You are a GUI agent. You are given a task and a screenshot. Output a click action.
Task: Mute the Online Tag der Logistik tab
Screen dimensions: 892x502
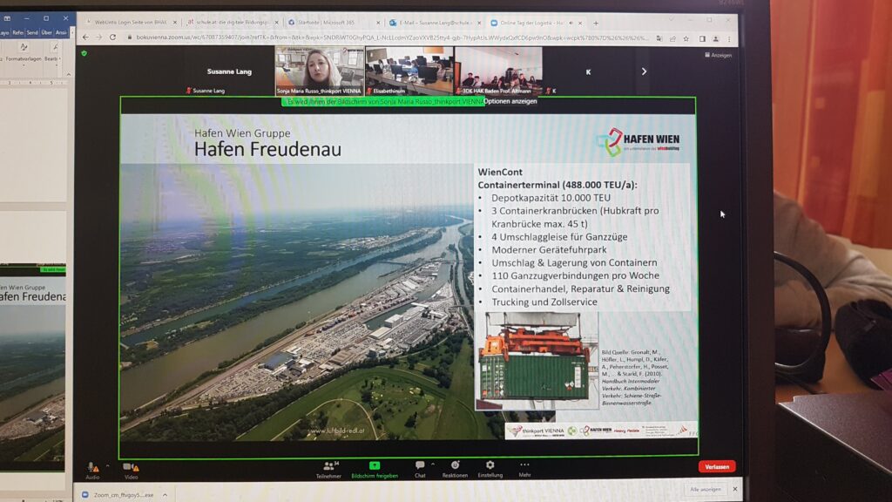571,24
